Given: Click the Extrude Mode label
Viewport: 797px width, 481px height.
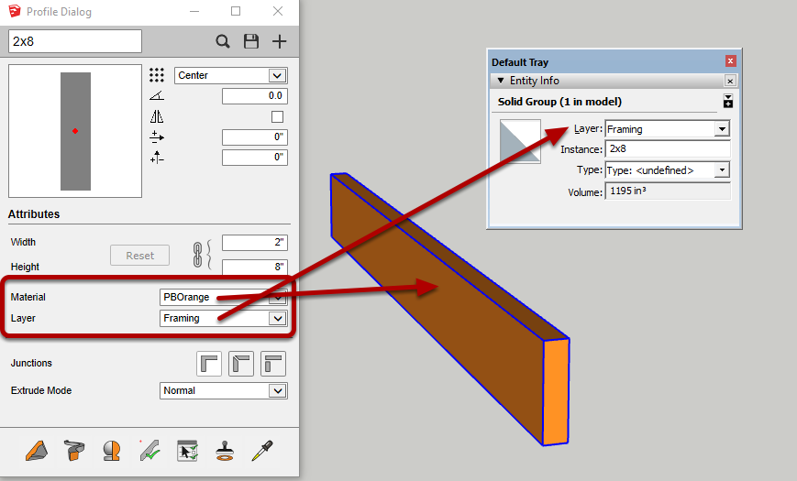Looking at the screenshot, I should tap(41, 390).
